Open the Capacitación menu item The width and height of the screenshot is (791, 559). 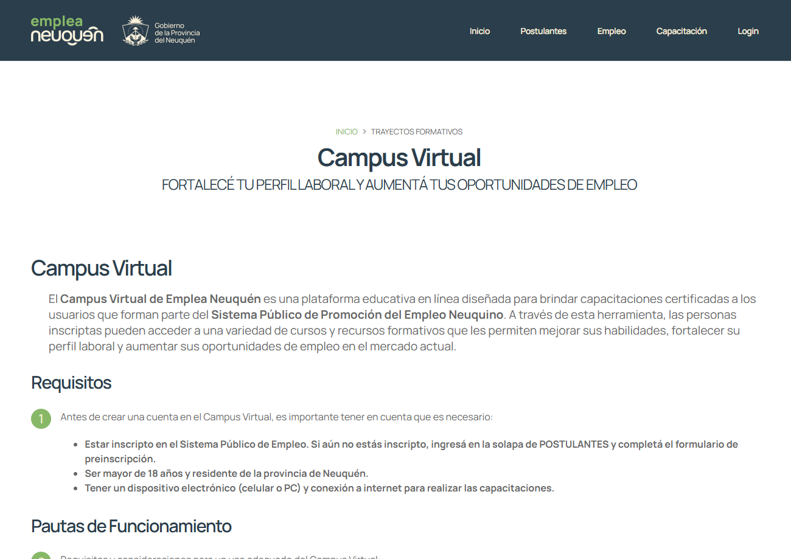point(681,31)
